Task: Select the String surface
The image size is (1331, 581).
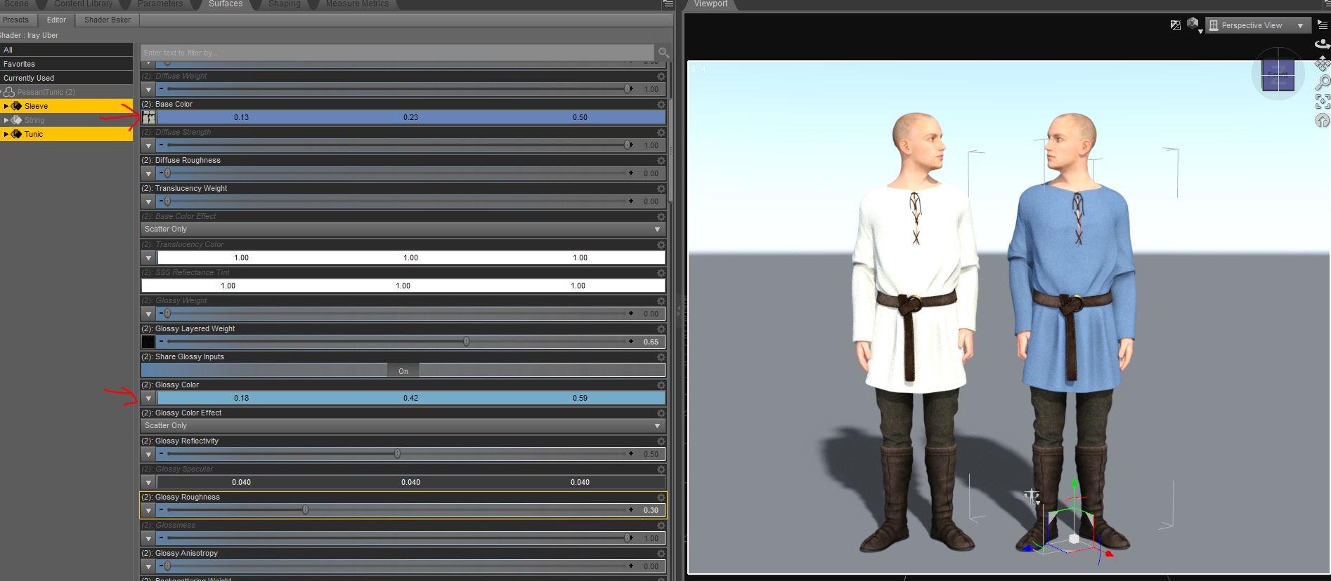Action: [x=66, y=120]
